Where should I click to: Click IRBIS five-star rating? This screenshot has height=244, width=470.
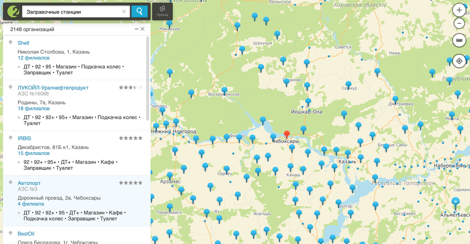pos(131,138)
